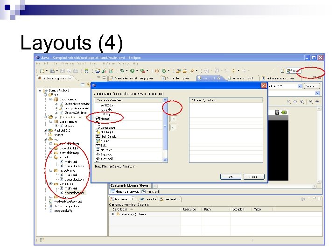Click the Save disk icon in the toolbar
This screenshot has width=336, height=252.
point(63,71)
